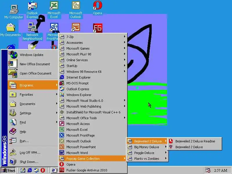This screenshot has height=174, width=232.
Task: Open Peggle Deluxe folder
Action: (147, 153)
